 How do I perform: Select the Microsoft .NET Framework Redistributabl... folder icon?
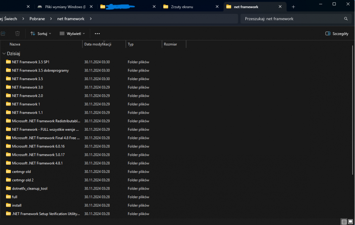point(9,121)
